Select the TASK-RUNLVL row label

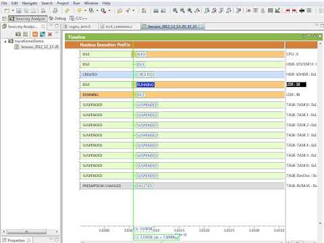301,186
